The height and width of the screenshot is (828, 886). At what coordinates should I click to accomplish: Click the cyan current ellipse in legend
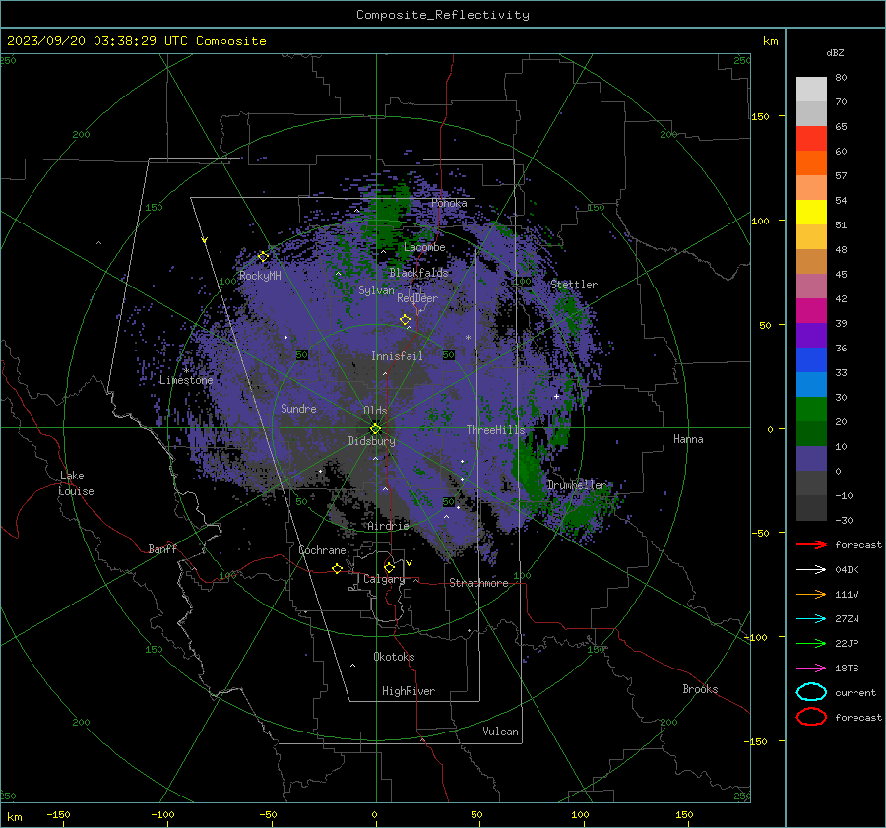pyautogui.click(x=811, y=692)
